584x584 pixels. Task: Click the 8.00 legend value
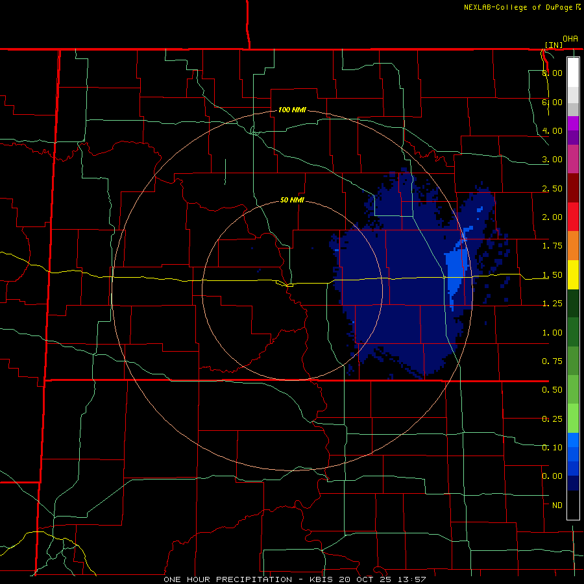(x=552, y=73)
